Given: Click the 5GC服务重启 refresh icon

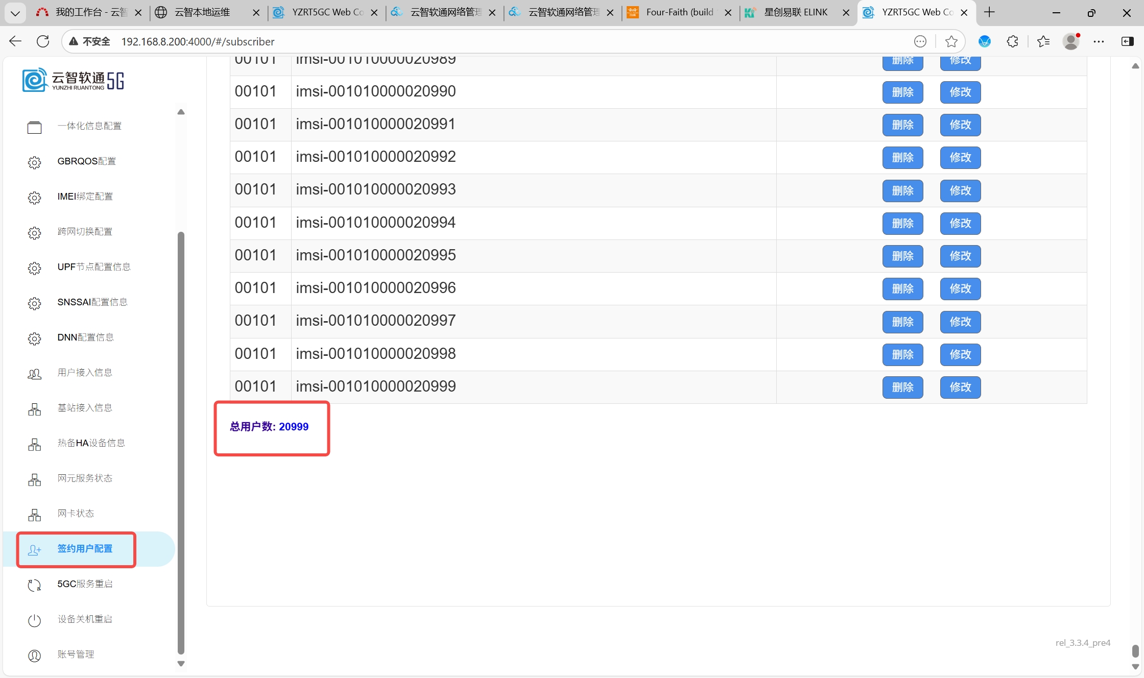Looking at the screenshot, I should (x=34, y=585).
